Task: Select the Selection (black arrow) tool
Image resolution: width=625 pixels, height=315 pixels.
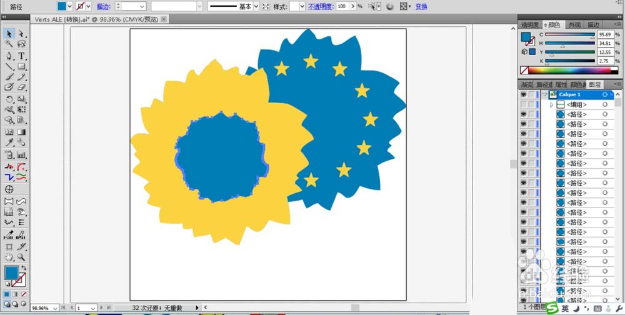Action: tap(9, 34)
